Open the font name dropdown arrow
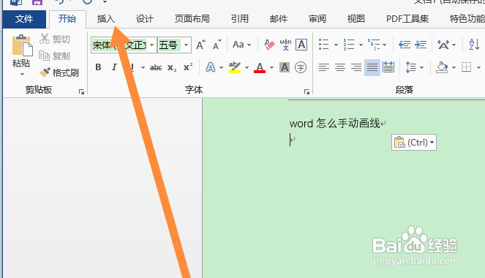Screen dimensions: 485x278 coord(151,45)
